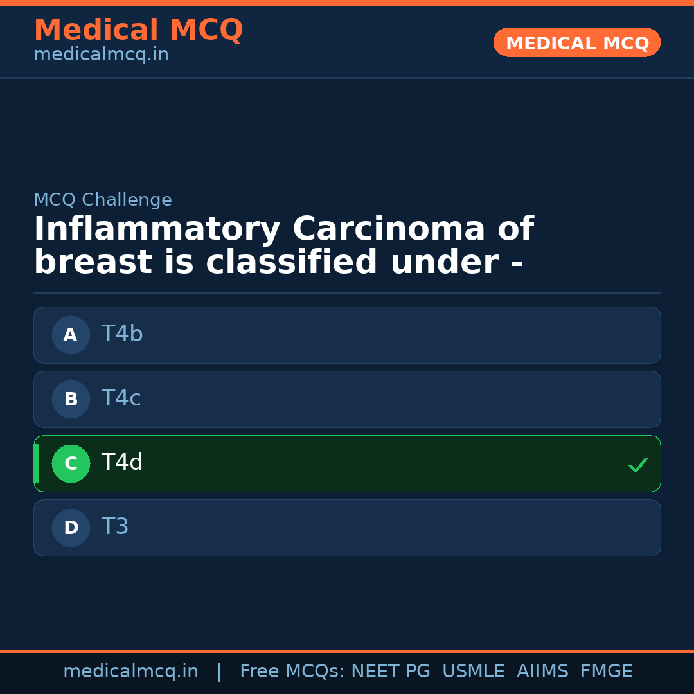Image resolution: width=694 pixels, height=694 pixels.
Task: Click the letter D circle badge
Action: click(71, 528)
